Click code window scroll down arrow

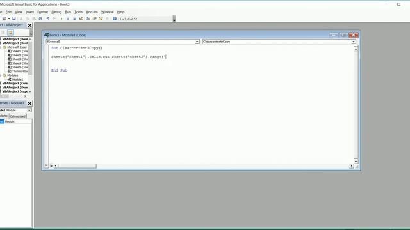[356, 161]
